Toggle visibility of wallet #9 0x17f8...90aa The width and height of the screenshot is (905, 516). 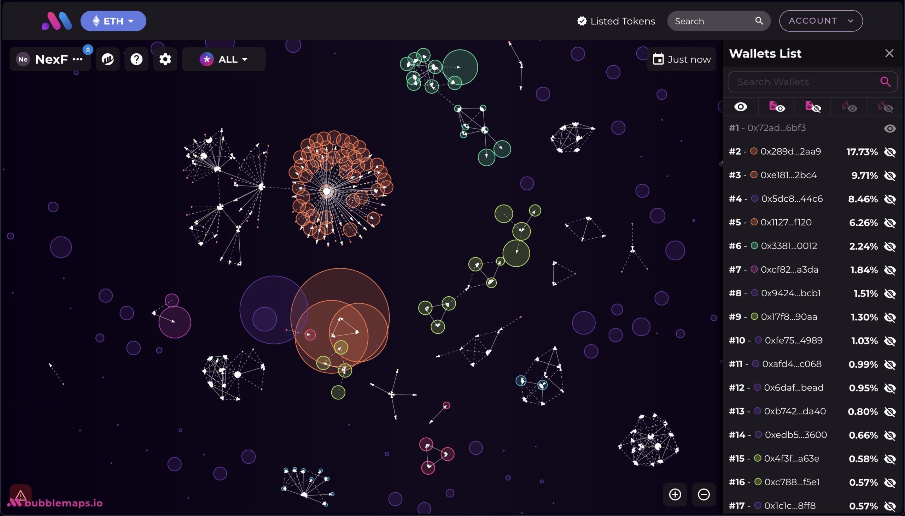pos(890,317)
